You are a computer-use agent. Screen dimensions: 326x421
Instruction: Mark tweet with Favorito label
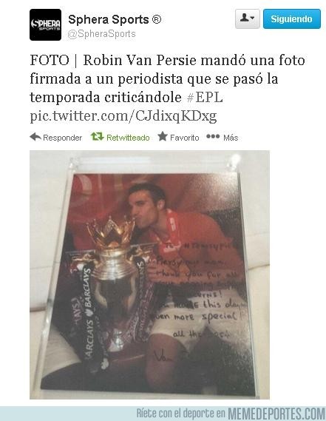tap(184, 138)
